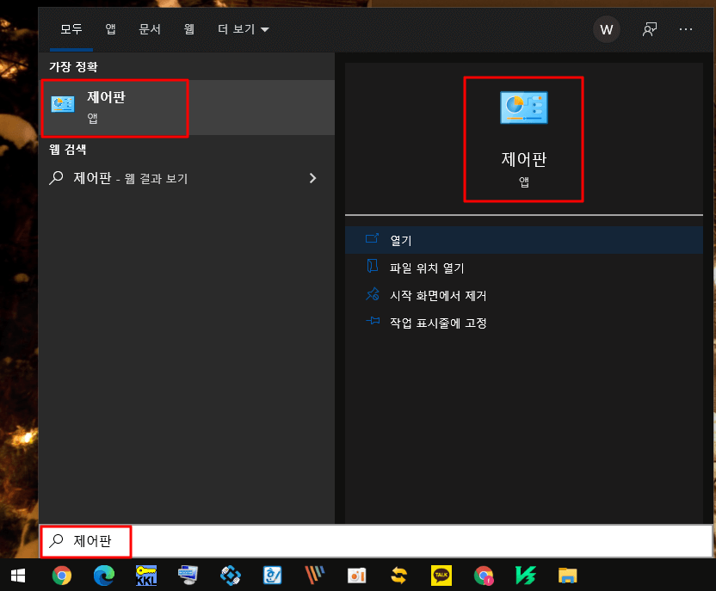Click the people icon near the top right
The height and width of the screenshot is (591, 716).
649,29
